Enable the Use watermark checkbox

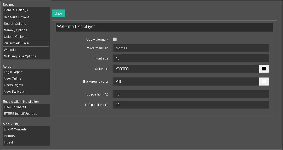(x=115, y=40)
